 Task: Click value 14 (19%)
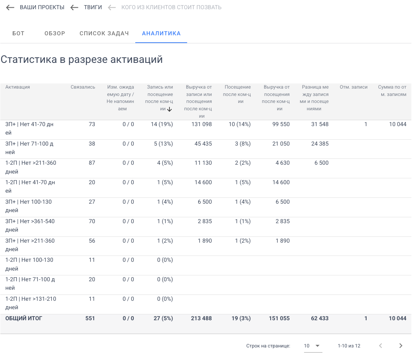tap(162, 124)
